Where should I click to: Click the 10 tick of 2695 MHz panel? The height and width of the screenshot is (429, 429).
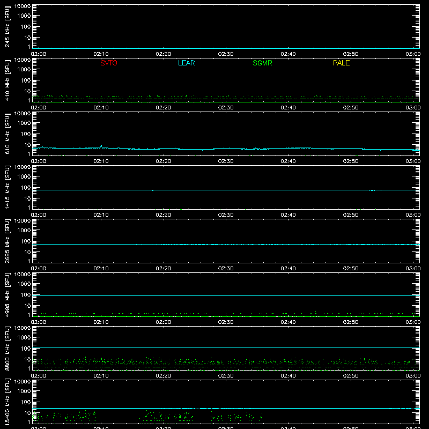point(27,252)
